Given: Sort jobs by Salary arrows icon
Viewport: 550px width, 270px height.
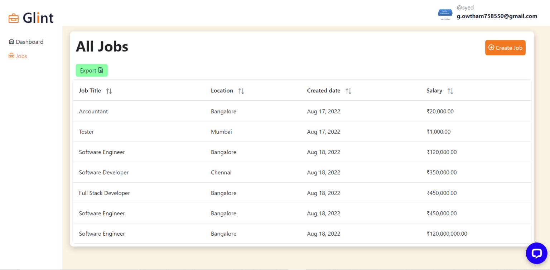Looking at the screenshot, I should pos(450,91).
